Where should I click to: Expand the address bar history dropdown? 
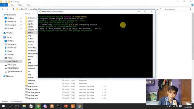158,9
